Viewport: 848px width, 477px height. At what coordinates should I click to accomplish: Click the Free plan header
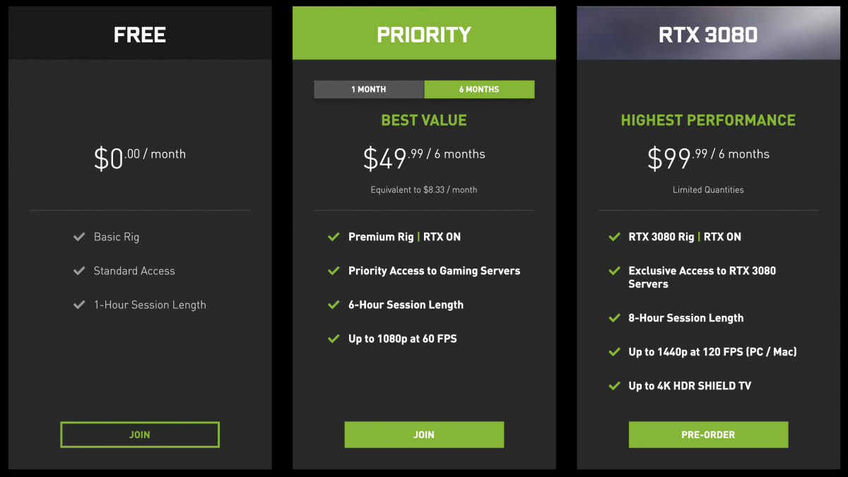(x=140, y=34)
